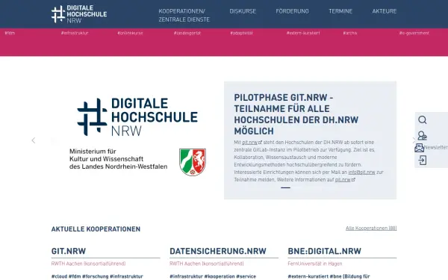Follow the final git.nrw link in slide text
Screen dimensions: 448x280
[345, 180]
